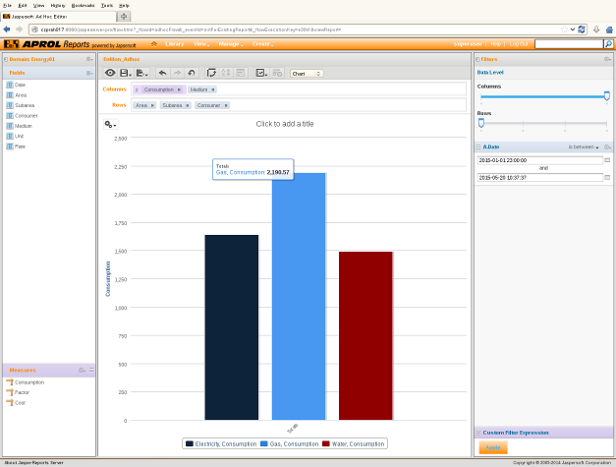
Task: Click the home icon in navigation bar
Action: point(154,44)
